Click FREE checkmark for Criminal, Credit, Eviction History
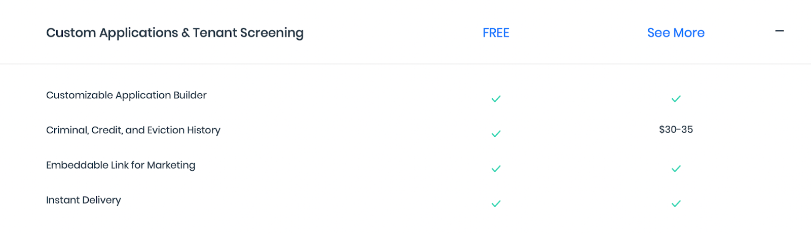Image resolution: width=811 pixels, height=234 pixels. click(496, 134)
